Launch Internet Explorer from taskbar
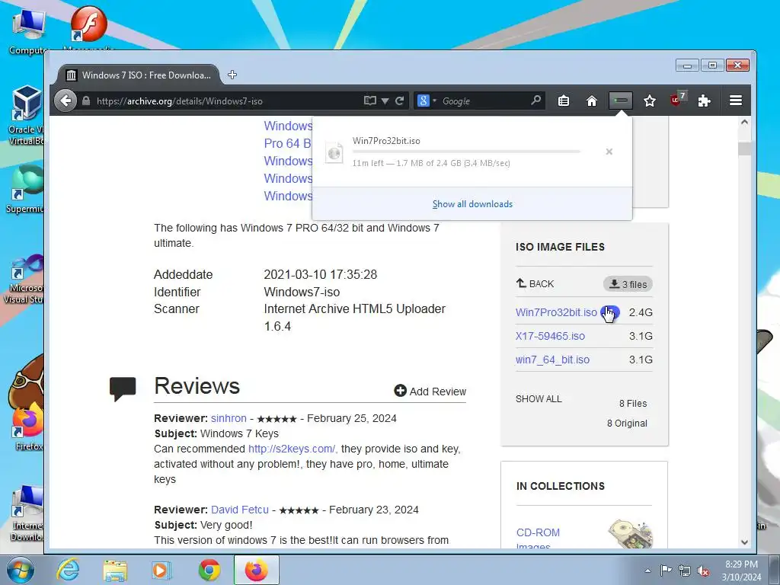The image size is (780, 585). 68,570
